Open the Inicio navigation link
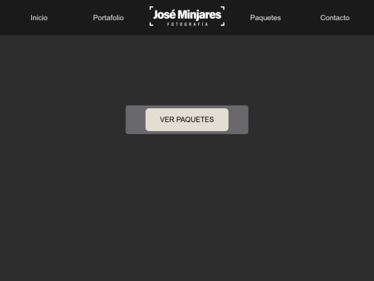This screenshot has height=281, width=374. click(39, 17)
